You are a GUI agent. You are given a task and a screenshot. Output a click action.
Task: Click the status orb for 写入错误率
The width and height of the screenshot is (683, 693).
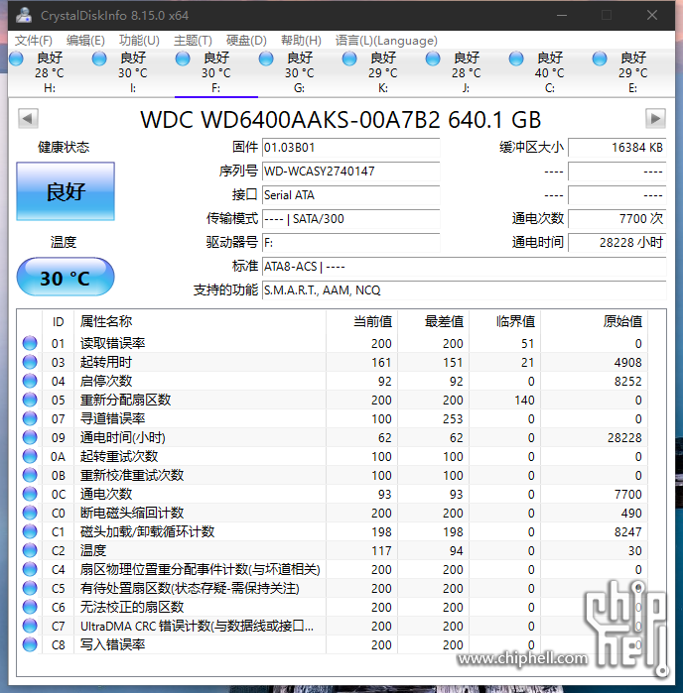coord(30,644)
